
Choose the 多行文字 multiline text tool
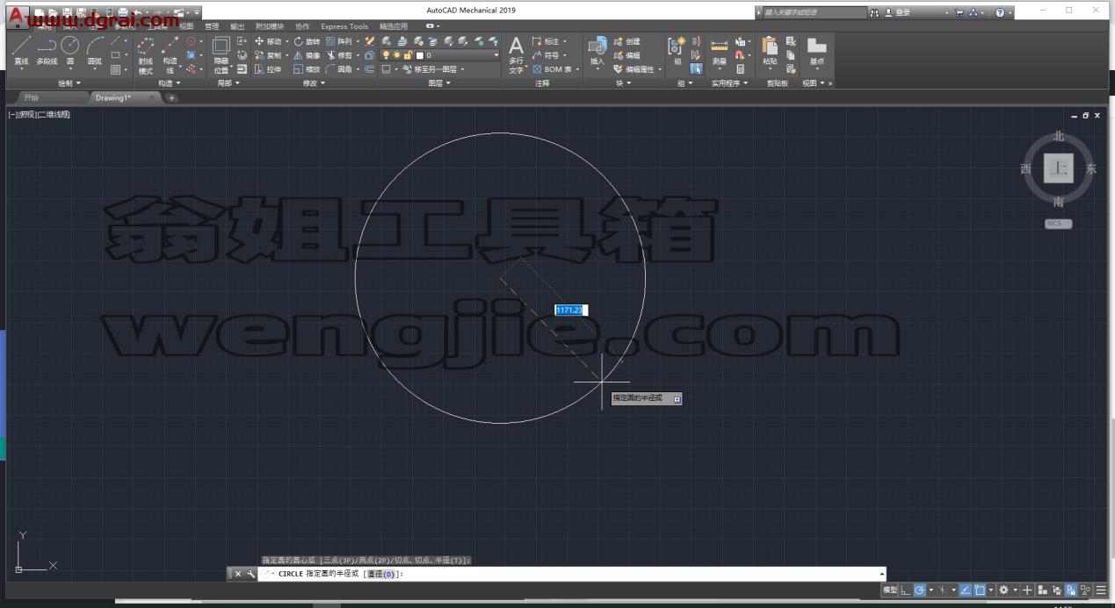[x=516, y=55]
